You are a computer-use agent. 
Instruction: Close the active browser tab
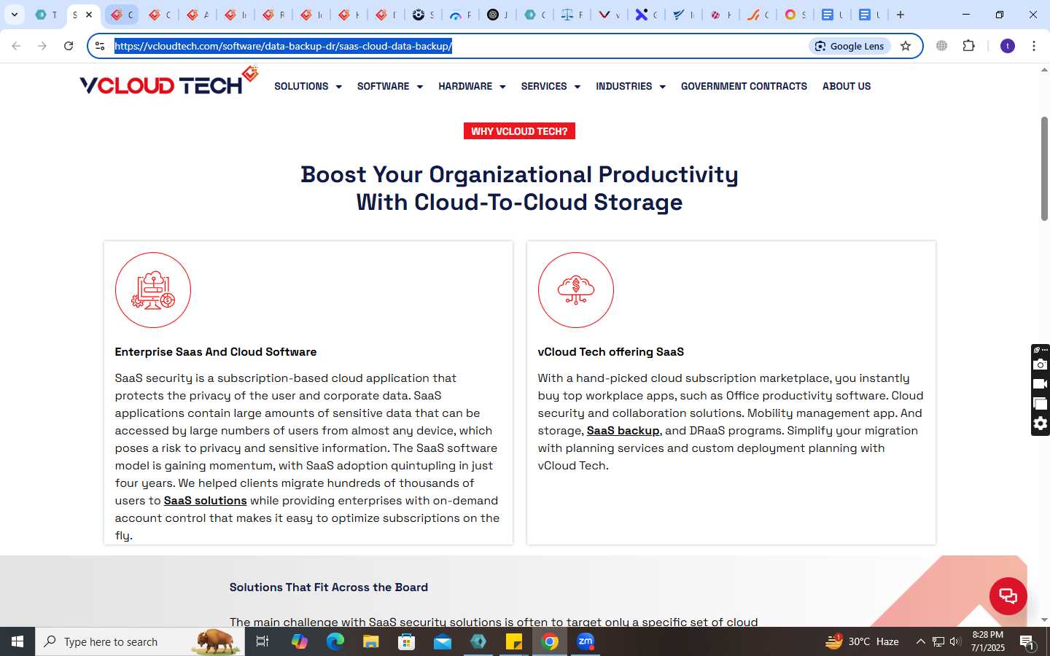[89, 15]
